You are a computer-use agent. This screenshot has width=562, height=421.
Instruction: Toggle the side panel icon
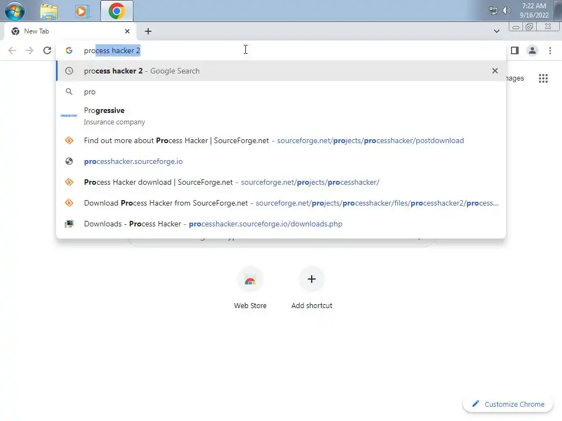pos(515,50)
